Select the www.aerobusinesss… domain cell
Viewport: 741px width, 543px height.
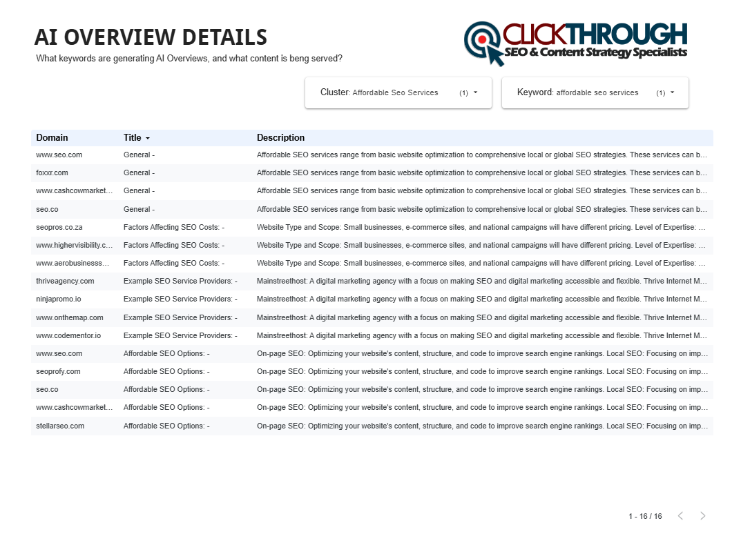73,263
